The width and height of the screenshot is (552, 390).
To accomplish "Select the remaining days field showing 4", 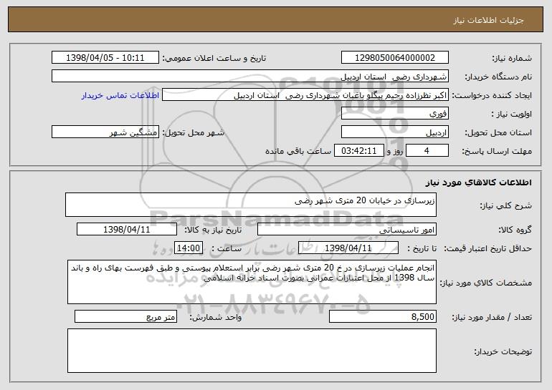I will 427,151.
